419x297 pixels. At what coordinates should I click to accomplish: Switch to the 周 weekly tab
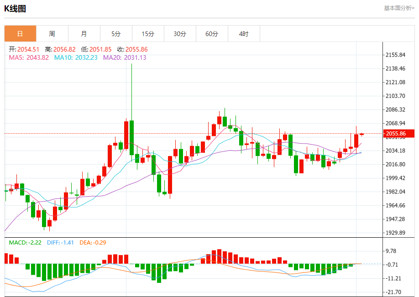[x=52, y=34]
